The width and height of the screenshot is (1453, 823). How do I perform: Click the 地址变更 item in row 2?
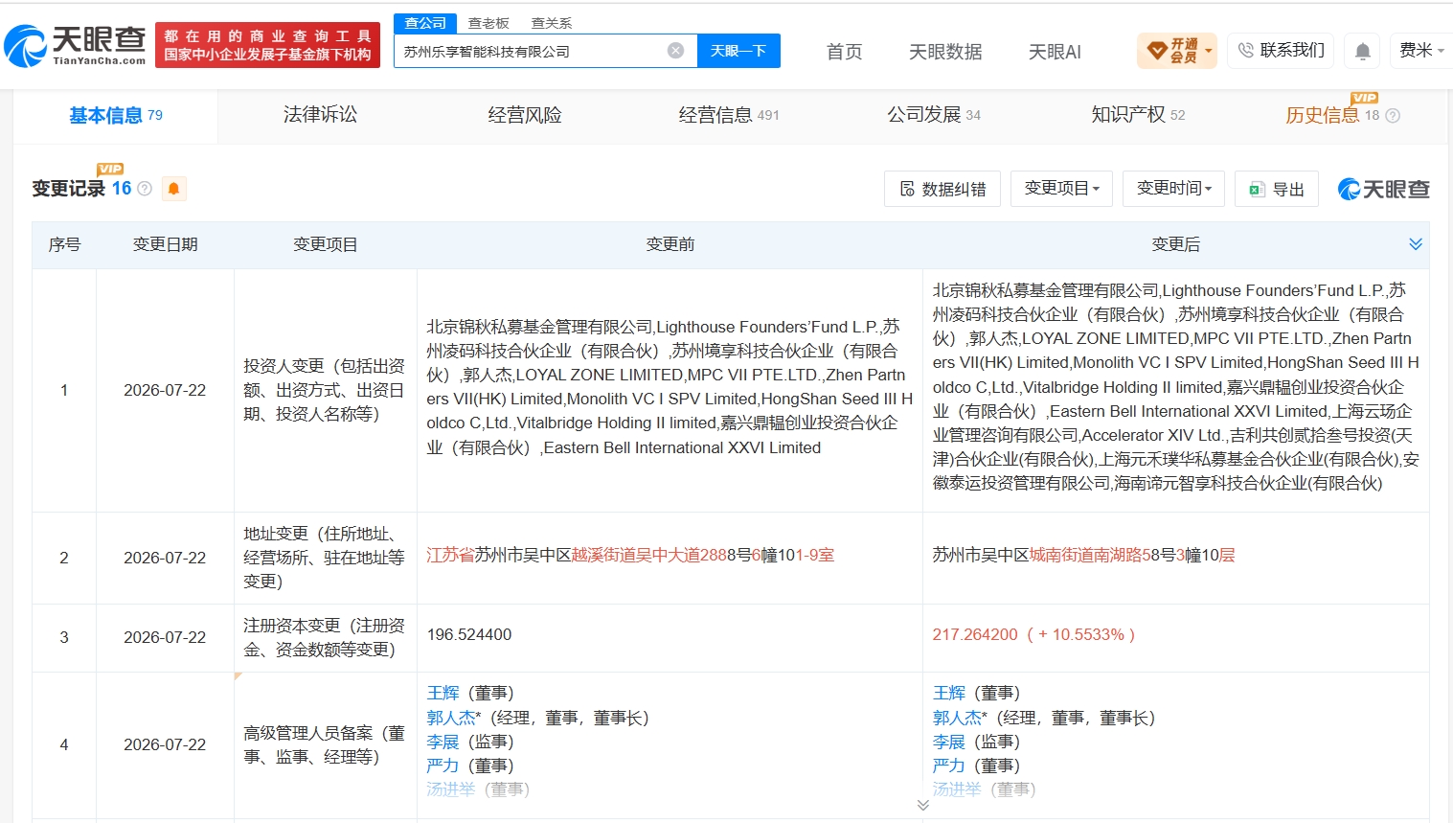tap(325, 558)
